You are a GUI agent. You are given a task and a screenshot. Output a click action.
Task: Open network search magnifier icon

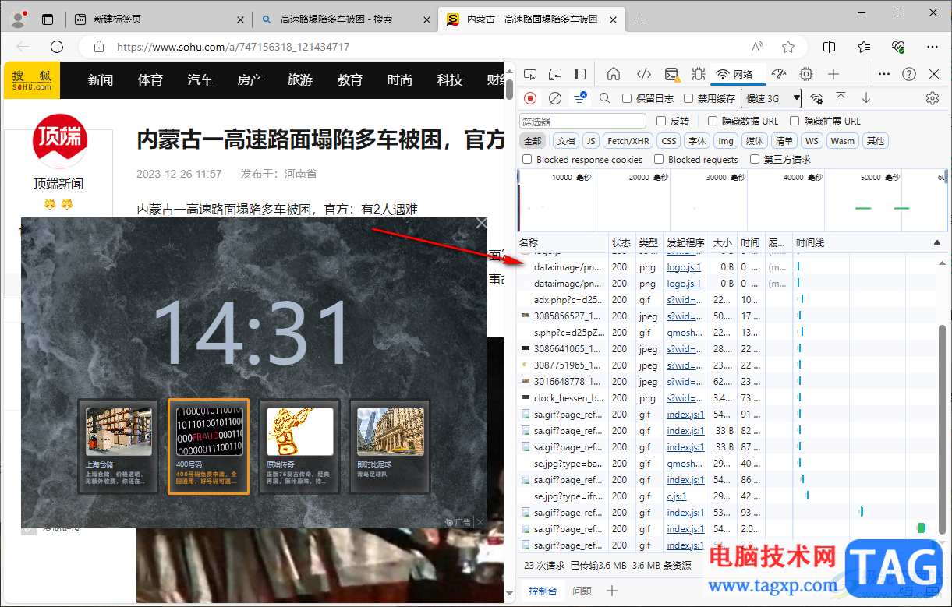tap(605, 98)
